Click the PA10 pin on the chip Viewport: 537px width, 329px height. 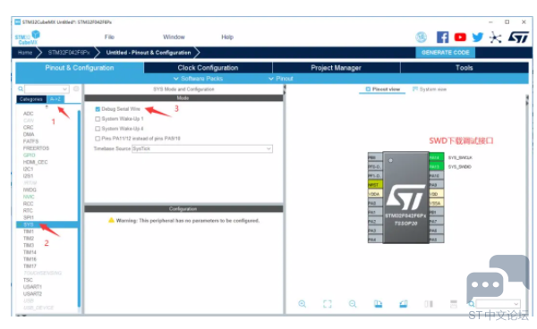[x=437, y=175]
